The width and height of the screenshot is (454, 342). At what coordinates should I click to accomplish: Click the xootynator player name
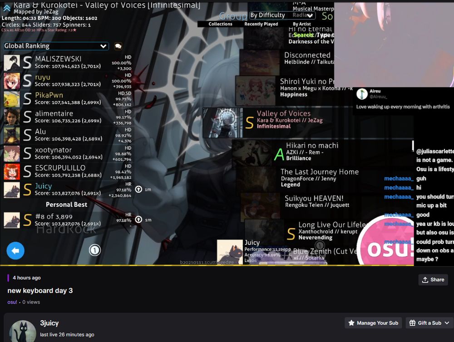[53, 150]
